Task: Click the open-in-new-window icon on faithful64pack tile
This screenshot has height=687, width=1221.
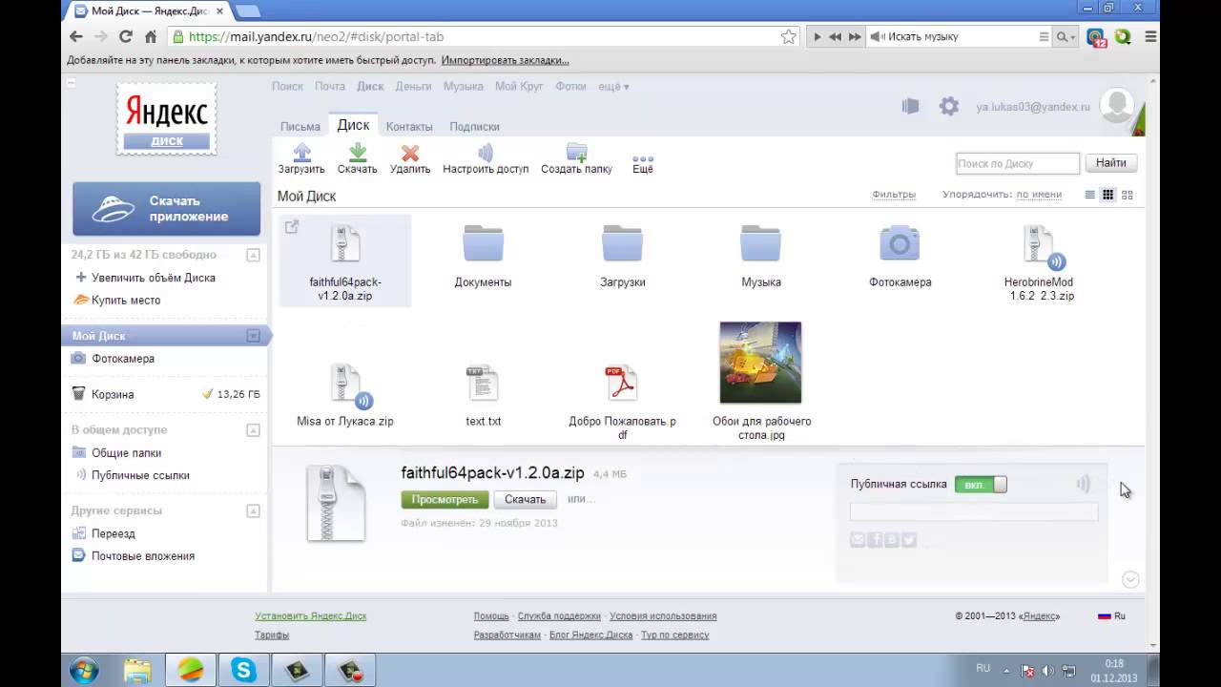Action: [x=292, y=227]
